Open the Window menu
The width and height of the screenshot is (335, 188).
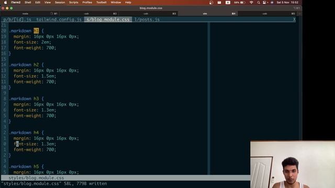point(116,3)
